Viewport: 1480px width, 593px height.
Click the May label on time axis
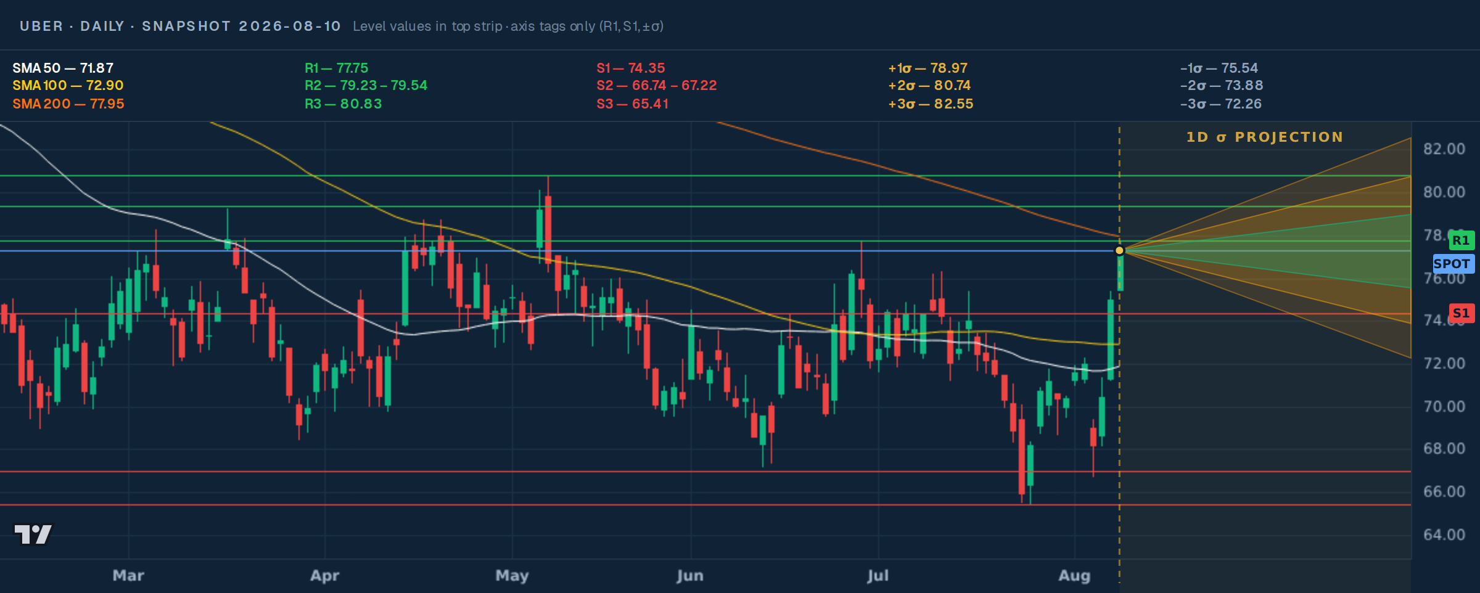(512, 575)
